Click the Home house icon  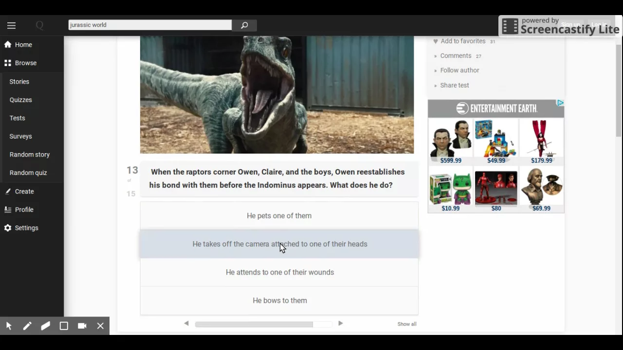[8, 45]
